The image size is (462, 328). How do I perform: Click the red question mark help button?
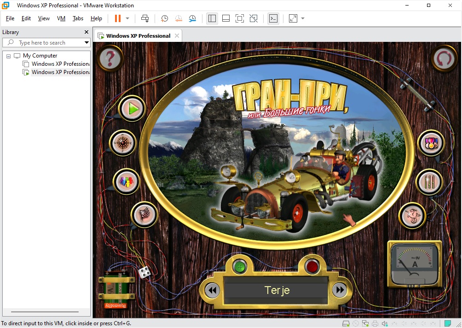coord(110,58)
